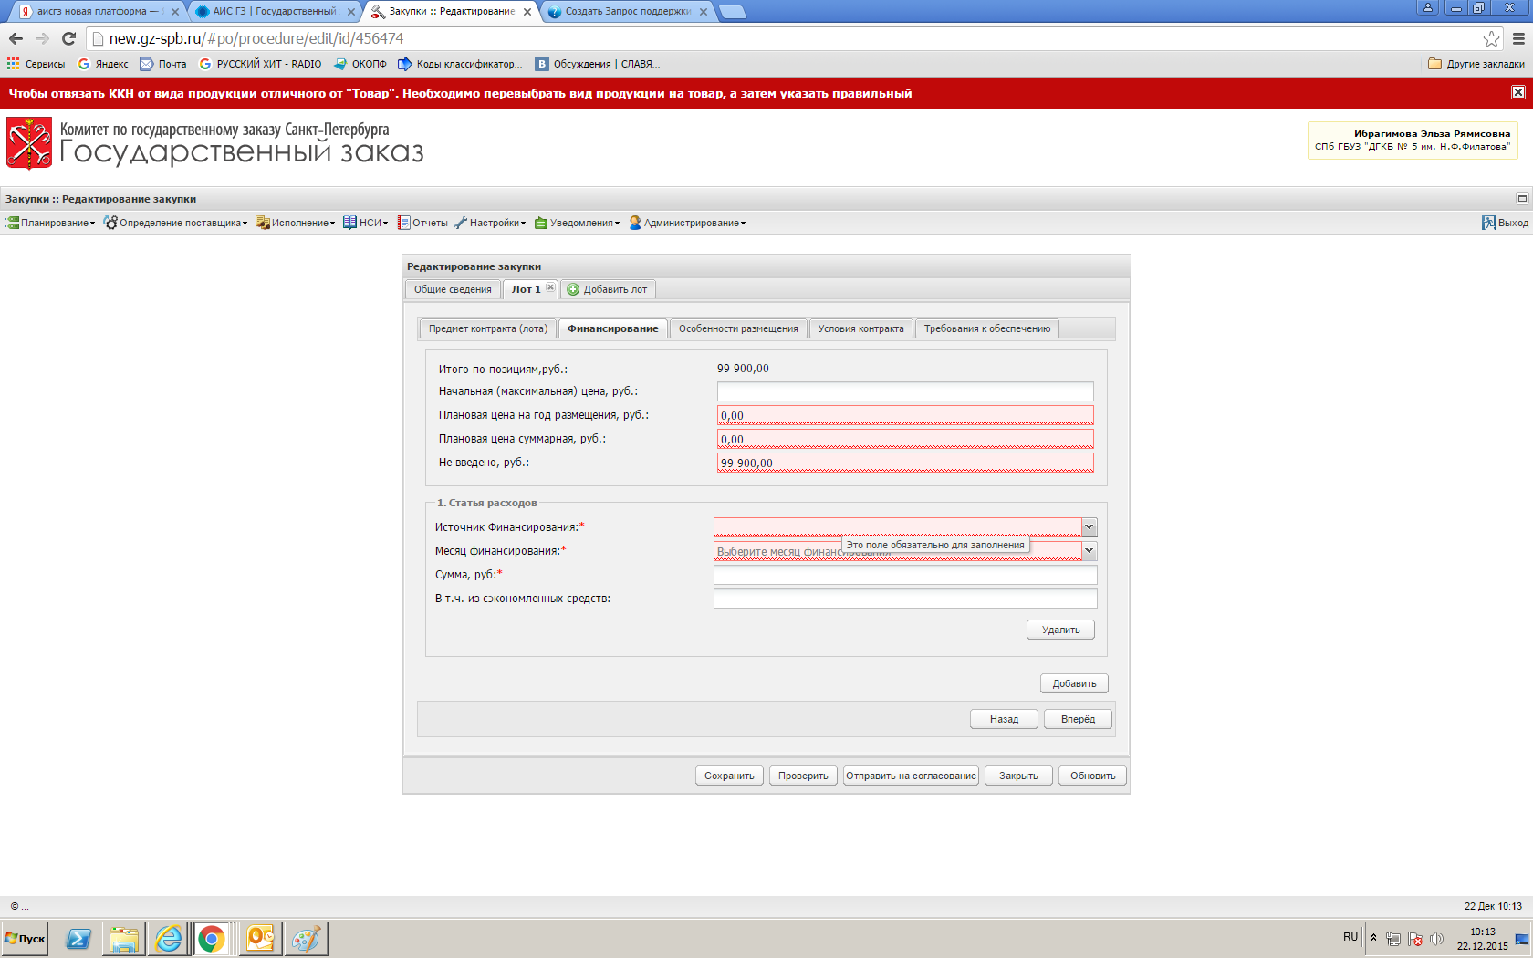Image resolution: width=1533 pixels, height=958 pixels.
Task: Open the Коды классификатор bookmark
Action: (461, 64)
